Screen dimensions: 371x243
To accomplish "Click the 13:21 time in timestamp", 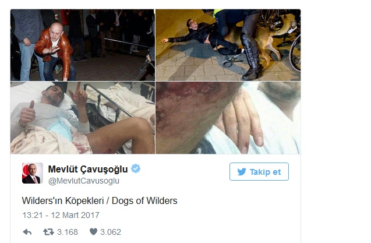I will click(x=33, y=215).
